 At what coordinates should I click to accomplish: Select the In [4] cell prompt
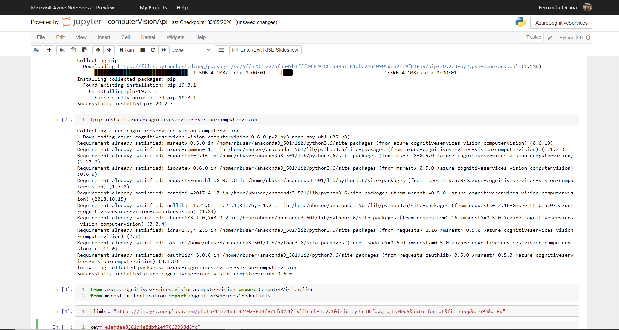click(63, 311)
